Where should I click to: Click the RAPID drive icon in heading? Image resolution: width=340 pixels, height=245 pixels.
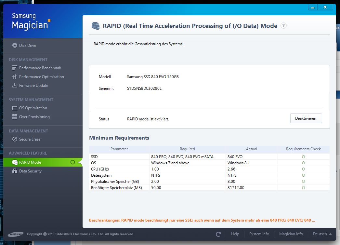pyautogui.click(x=96, y=26)
